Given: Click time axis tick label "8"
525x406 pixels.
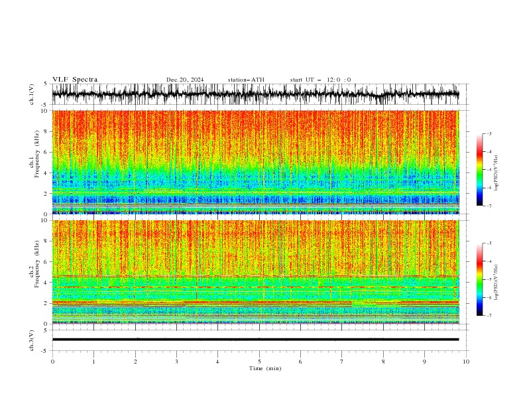Looking at the screenshot, I should [x=383, y=362].
